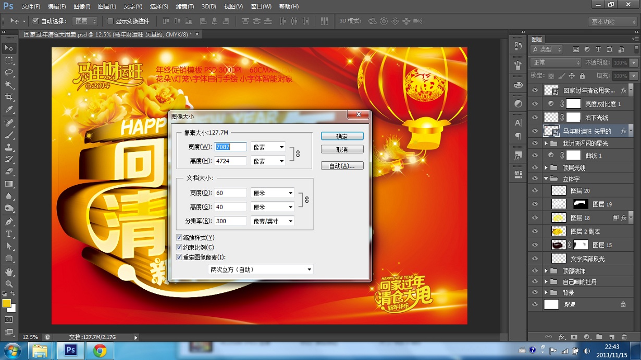Click the delete layer trash icon
The image size is (641, 360).
point(624,337)
